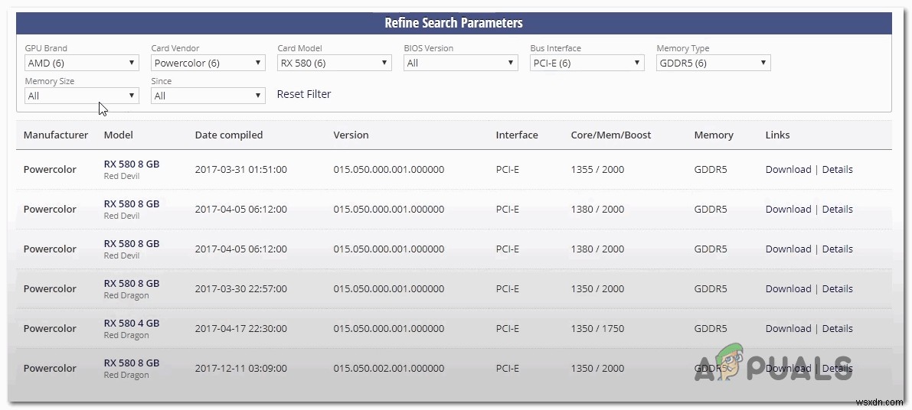Click the Manufacturer column header
The width and height of the screenshot is (912, 410).
point(56,135)
